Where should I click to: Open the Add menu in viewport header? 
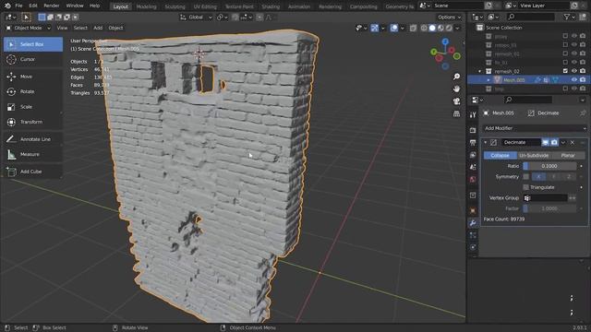[98, 28]
